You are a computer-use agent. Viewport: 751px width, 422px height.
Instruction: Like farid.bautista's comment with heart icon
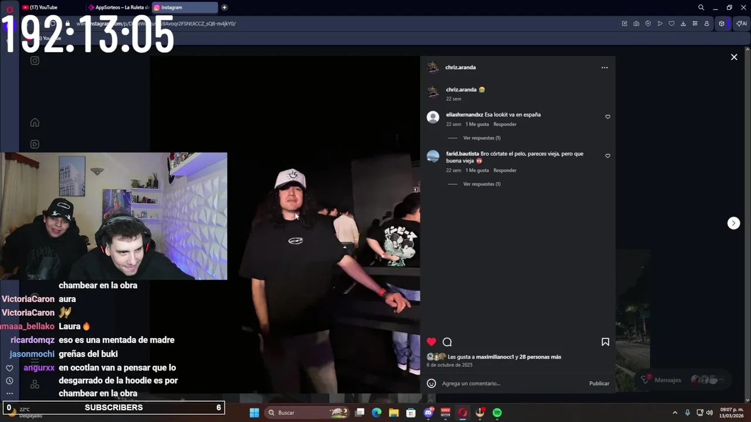point(607,156)
